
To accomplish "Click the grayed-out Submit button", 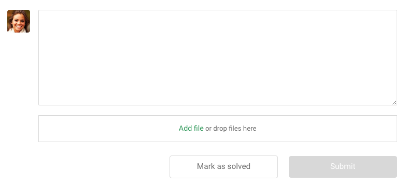I will tap(343, 166).
